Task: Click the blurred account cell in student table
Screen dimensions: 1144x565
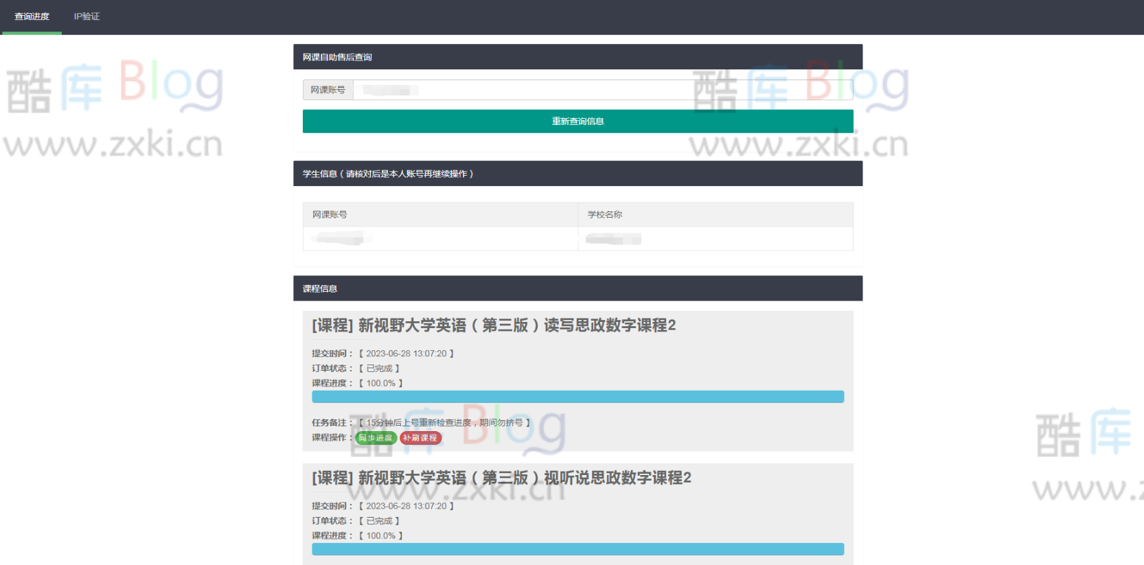Action: 440,238
